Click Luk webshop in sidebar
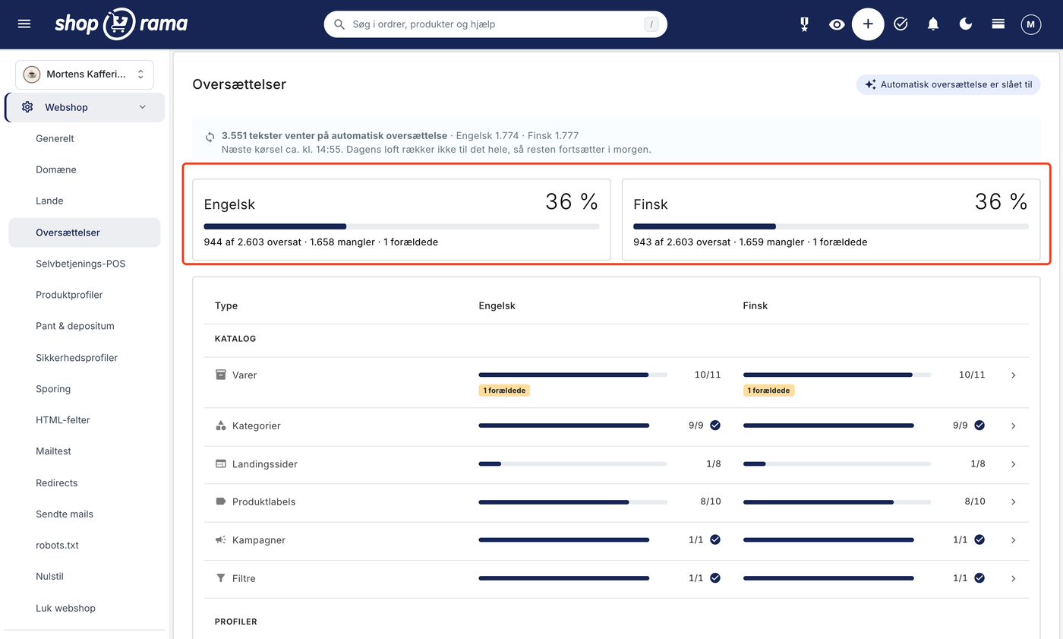Screen dimensions: 1063x639 [65, 608]
